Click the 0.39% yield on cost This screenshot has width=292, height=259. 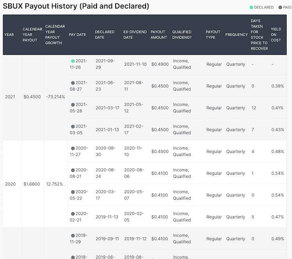pos(278,86)
